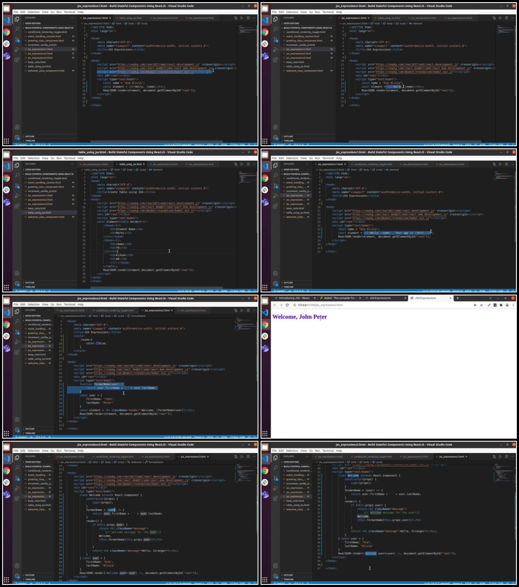
Task: Open Extensions view in table_using_jsx.html window
Action: point(17,206)
